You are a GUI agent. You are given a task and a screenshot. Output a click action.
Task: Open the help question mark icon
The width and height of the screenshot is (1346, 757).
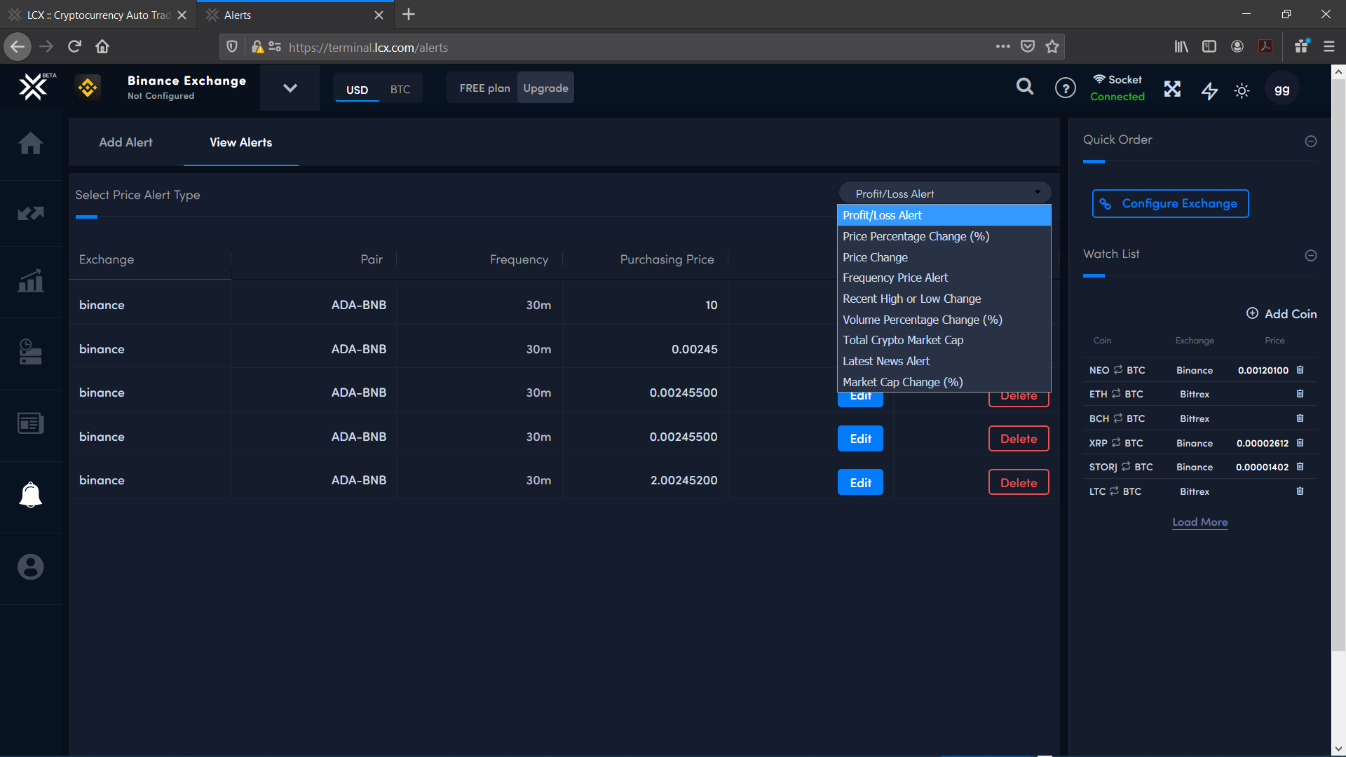click(x=1065, y=88)
